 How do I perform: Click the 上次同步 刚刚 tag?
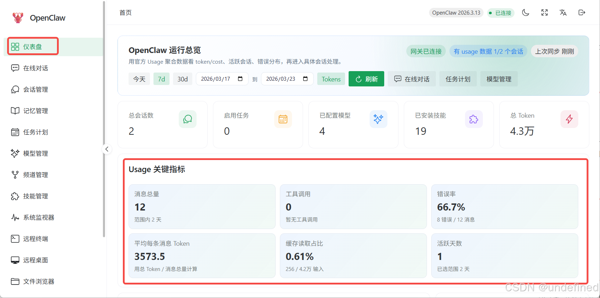[x=554, y=51]
